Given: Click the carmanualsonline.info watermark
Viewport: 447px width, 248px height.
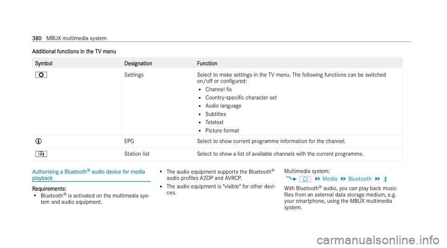Looking at the screenshot, I should (x=378, y=240).
